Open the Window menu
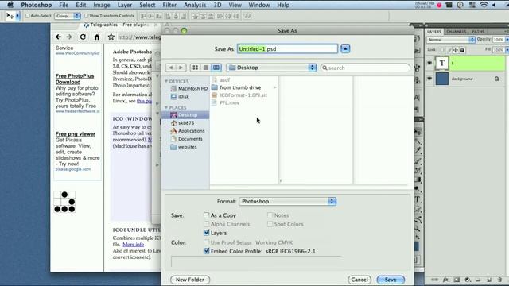 pyautogui.click(x=259, y=5)
